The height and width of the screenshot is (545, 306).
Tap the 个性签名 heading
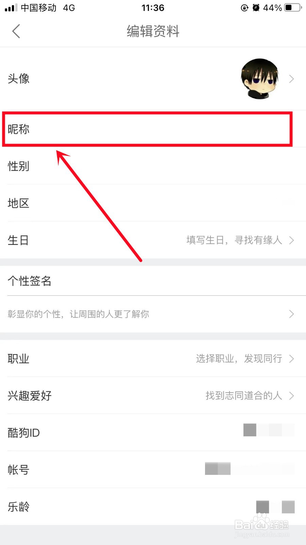(30, 281)
